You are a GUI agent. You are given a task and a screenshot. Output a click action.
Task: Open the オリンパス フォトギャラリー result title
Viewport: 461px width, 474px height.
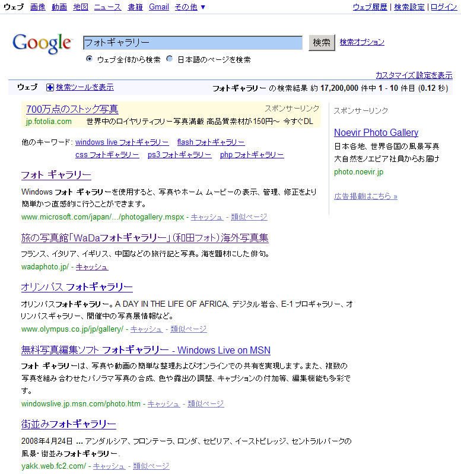click(77, 287)
